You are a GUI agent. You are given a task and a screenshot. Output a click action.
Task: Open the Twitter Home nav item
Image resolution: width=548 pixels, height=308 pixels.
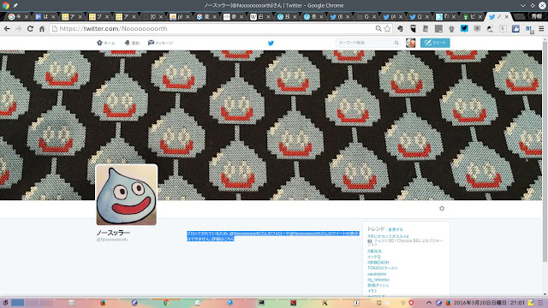click(x=106, y=43)
